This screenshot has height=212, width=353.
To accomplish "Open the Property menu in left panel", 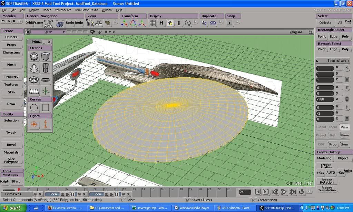I will [11, 77].
